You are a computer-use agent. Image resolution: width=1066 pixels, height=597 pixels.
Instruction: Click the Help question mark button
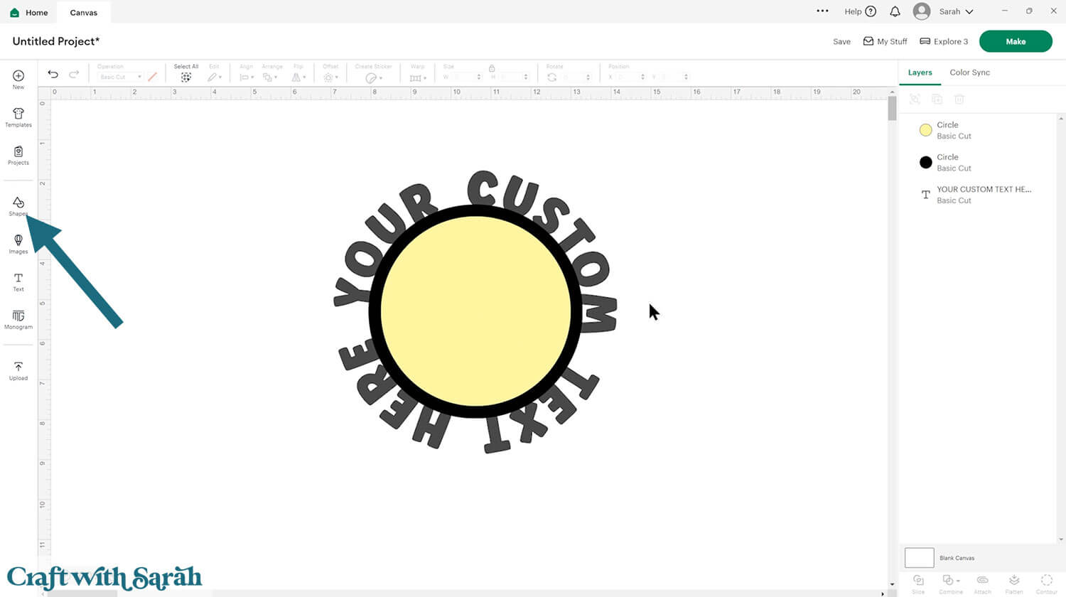[x=871, y=11]
